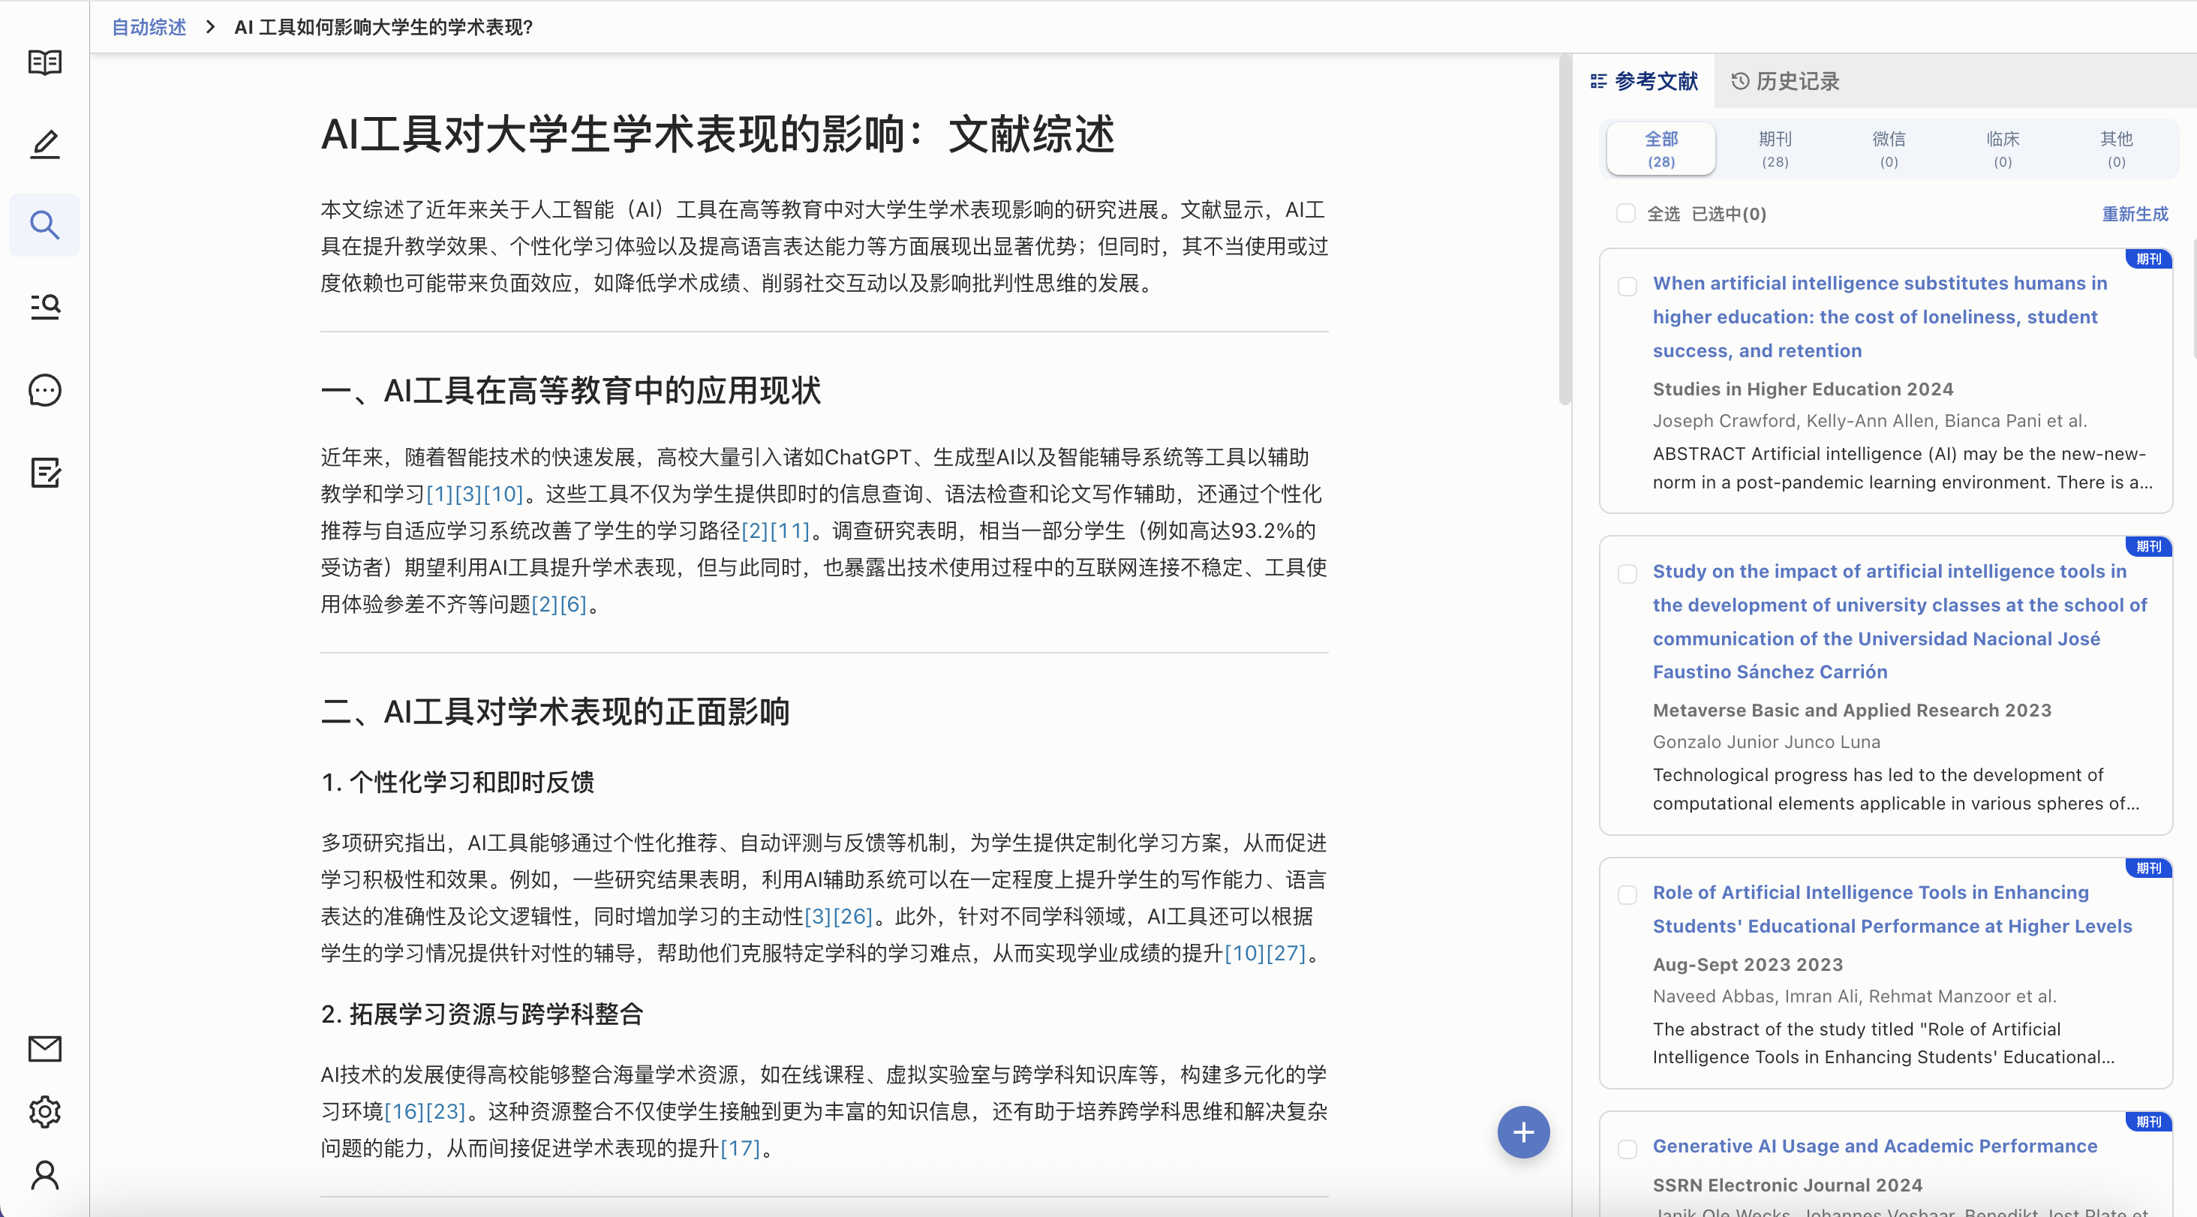Viewport: 2197px width, 1217px height.
Task: Click 'Metaverse Basic and Applied Research 2023' text
Action: (1853, 711)
